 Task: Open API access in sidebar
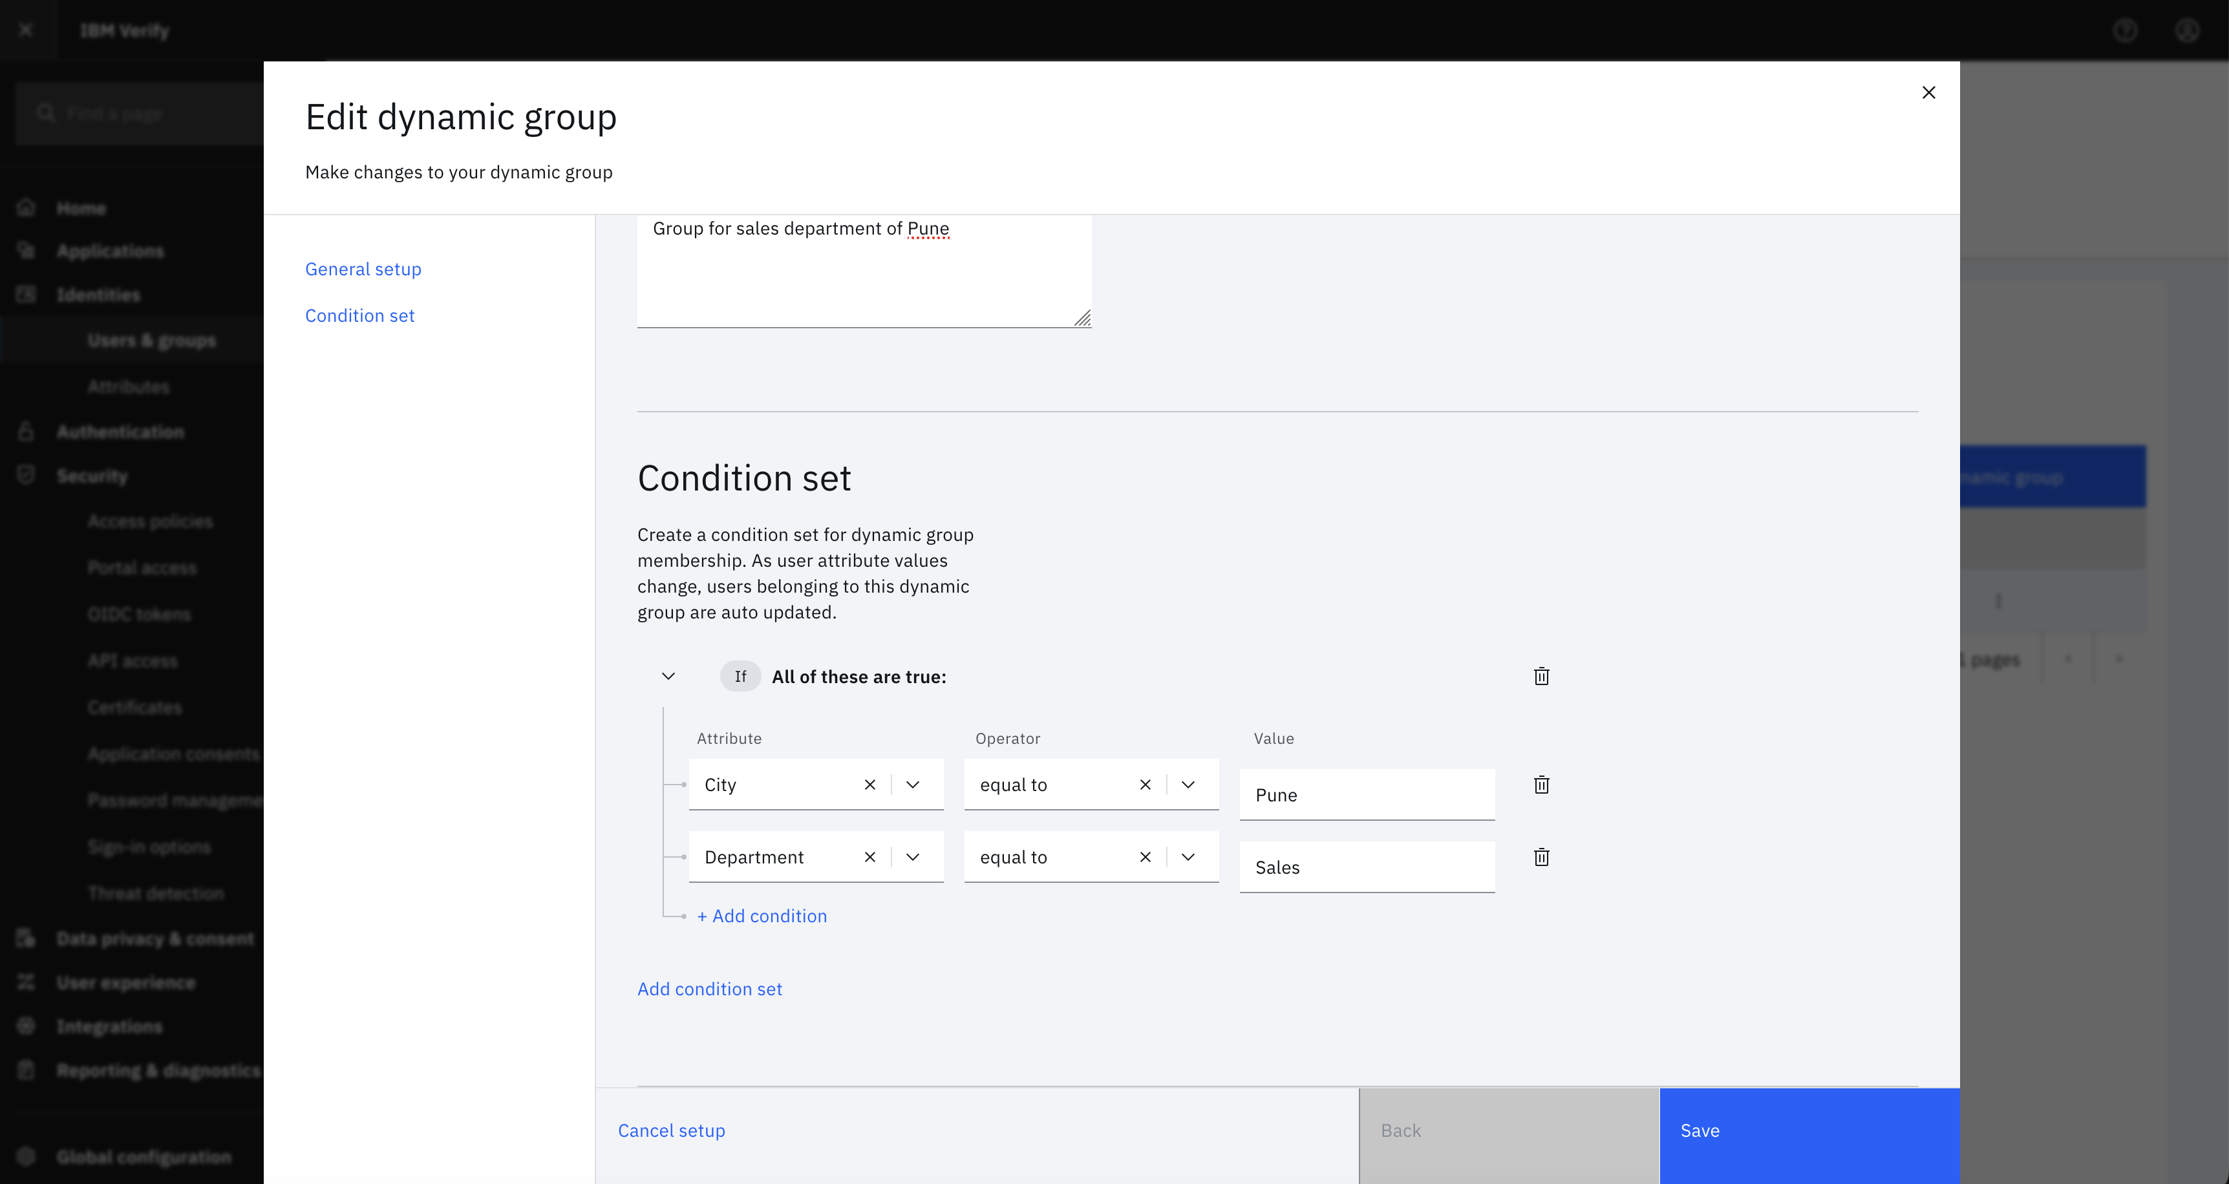133,661
